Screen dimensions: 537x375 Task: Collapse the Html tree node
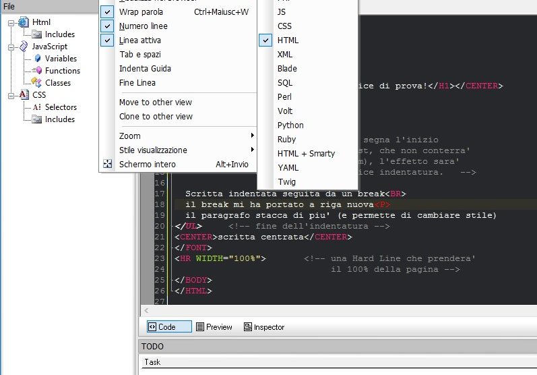click(x=11, y=22)
